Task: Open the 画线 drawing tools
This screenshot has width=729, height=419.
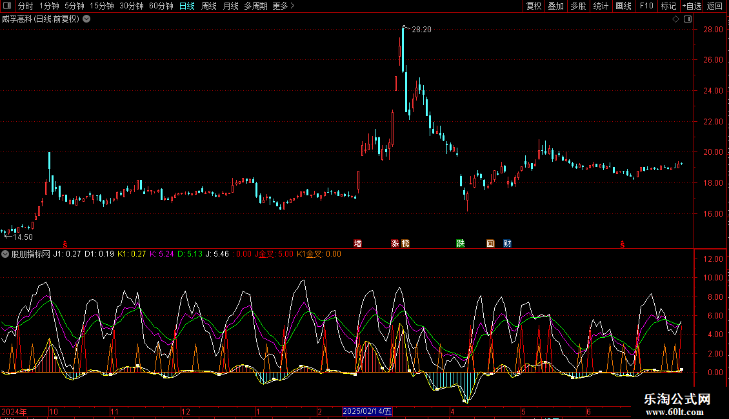Action: coord(623,6)
